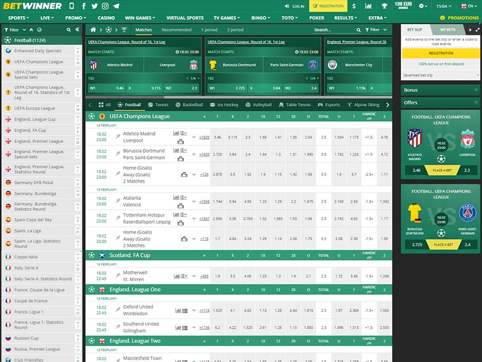Pin the Oxford United Wimbledon match

pos(118,310)
